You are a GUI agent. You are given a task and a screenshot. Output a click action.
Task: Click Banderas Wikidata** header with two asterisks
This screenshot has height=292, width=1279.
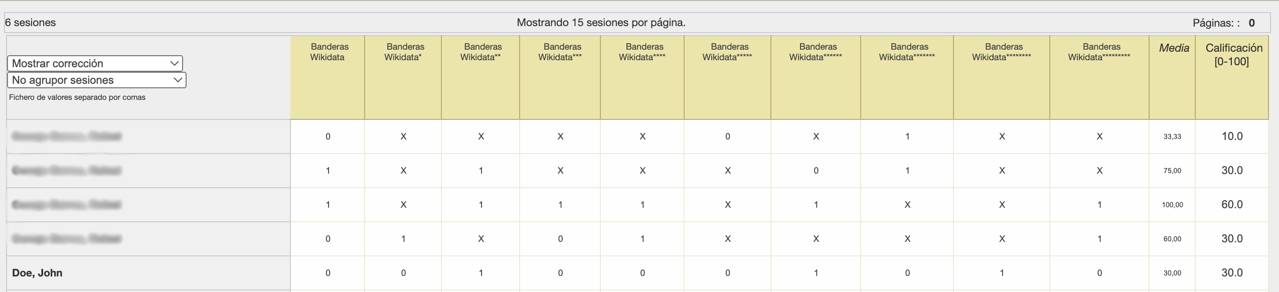pyautogui.click(x=482, y=52)
